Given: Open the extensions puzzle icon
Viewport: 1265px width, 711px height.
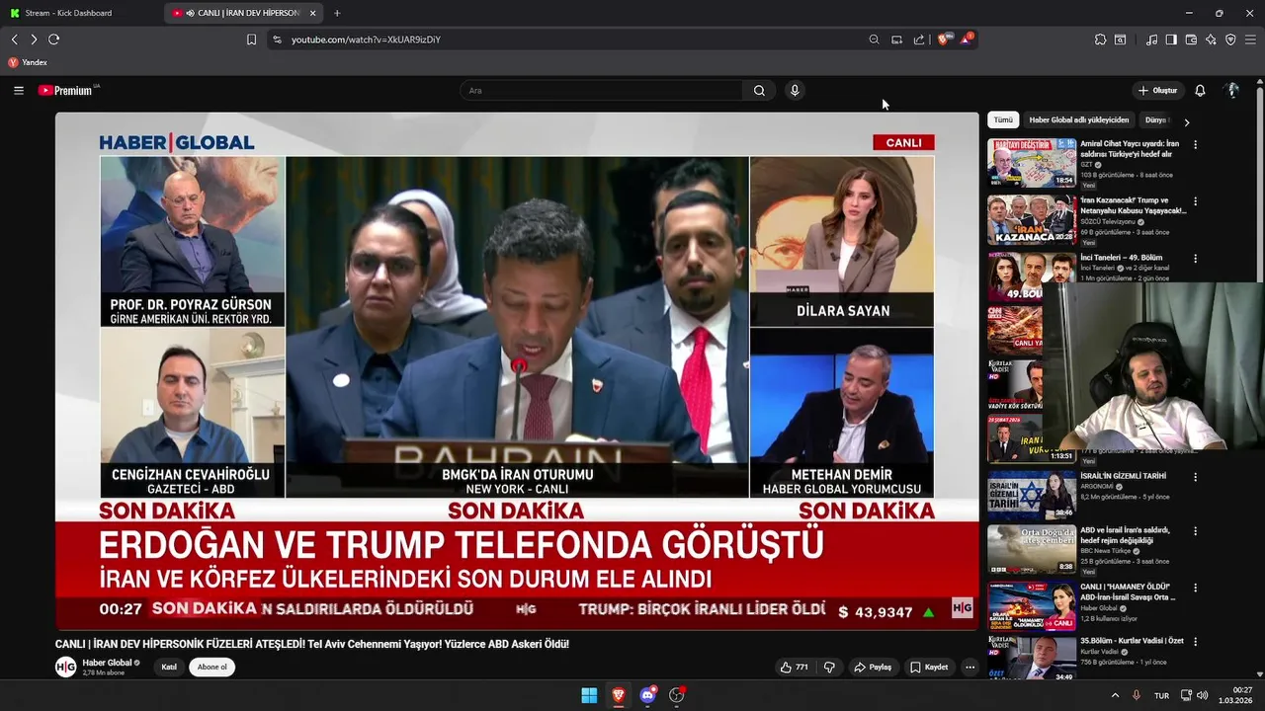Looking at the screenshot, I should pos(1100,39).
